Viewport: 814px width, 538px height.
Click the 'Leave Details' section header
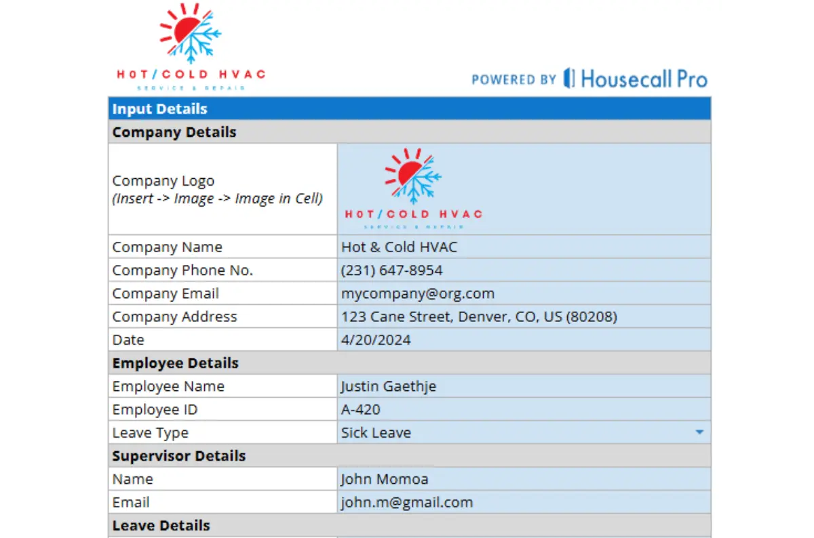(410, 525)
